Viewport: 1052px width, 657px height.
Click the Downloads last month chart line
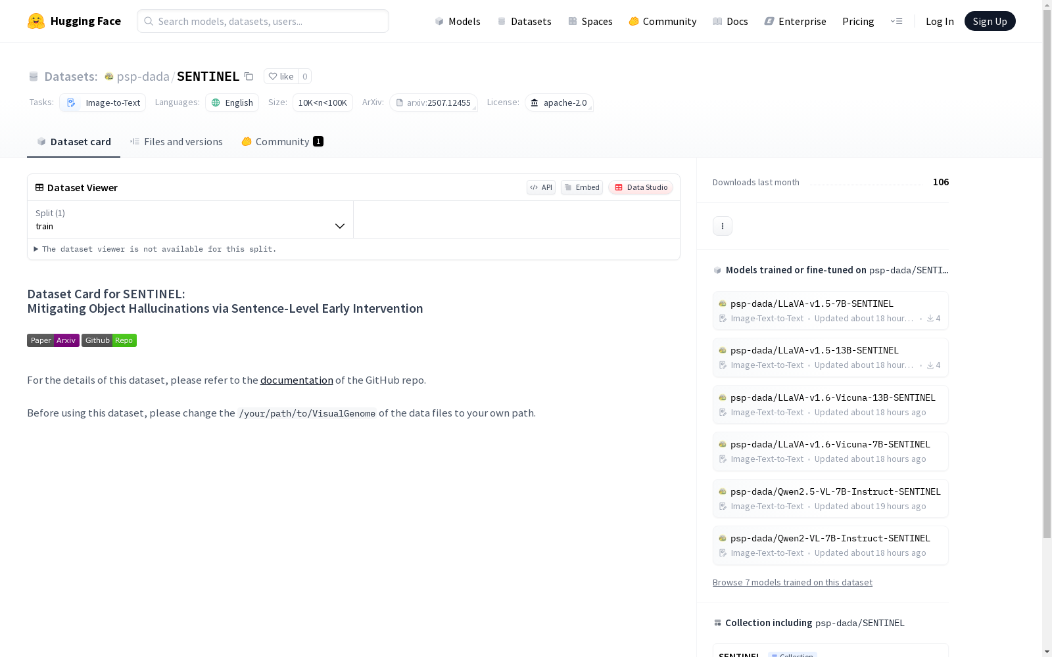pos(866,183)
